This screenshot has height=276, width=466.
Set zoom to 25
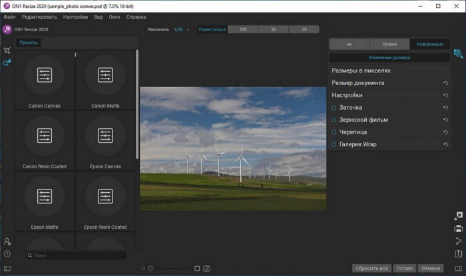[304, 29]
